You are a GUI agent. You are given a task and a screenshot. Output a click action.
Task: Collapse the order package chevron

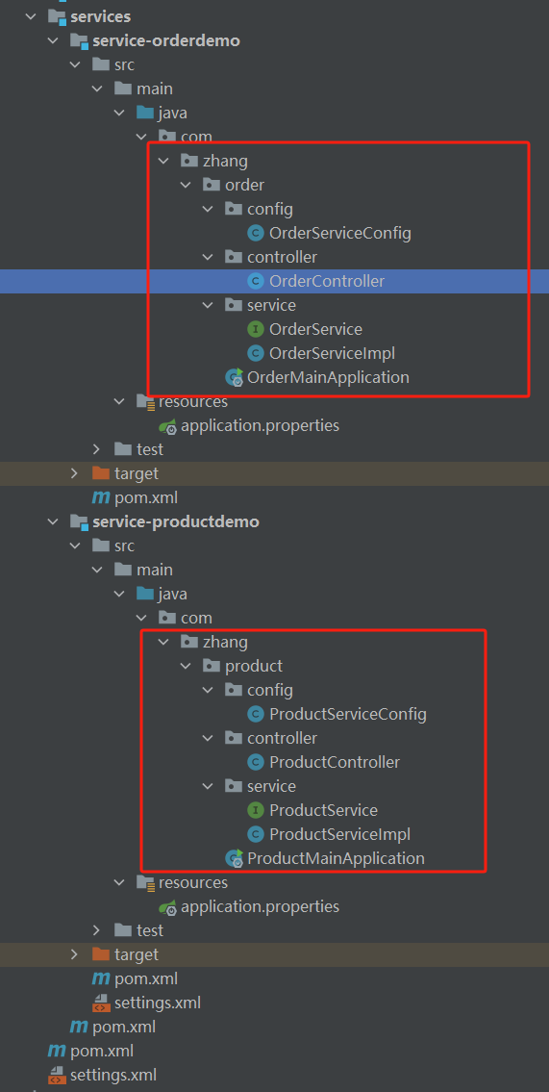click(x=187, y=185)
